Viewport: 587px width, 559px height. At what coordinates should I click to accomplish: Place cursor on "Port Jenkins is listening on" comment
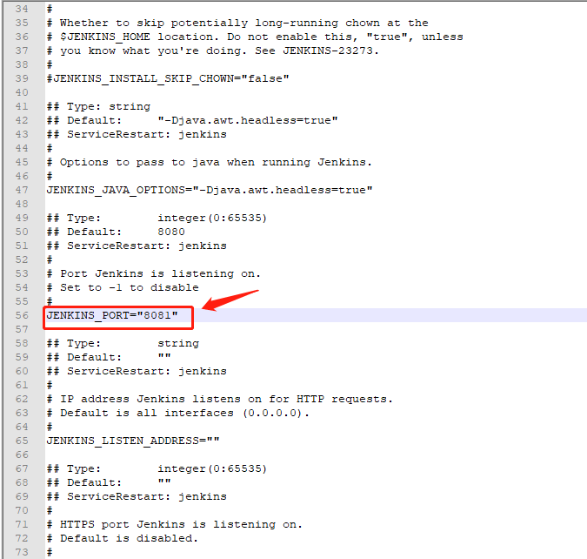point(160,273)
